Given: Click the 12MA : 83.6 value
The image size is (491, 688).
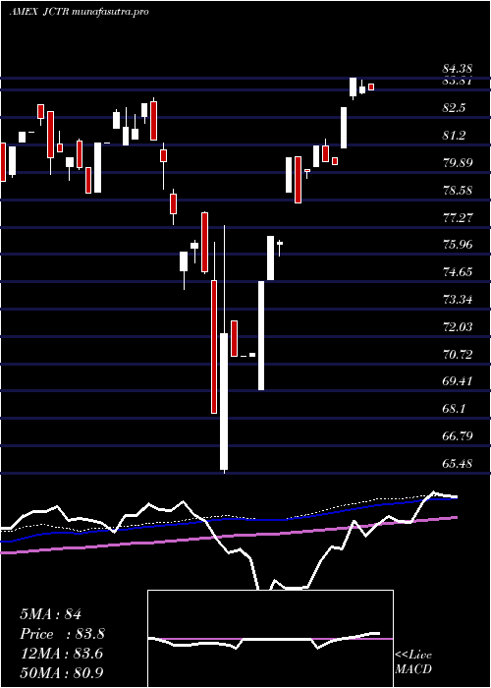Looking at the screenshot, I should click(61, 654).
